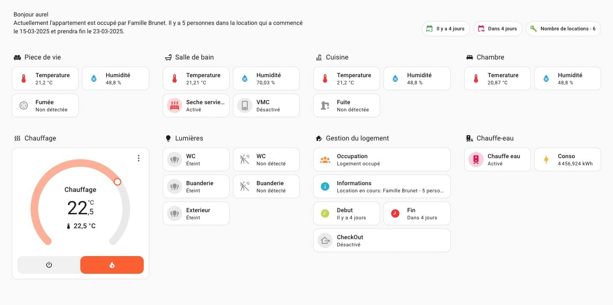Screen dimensions: 613x305
Task: Select the flame heat mode button
Action: [112, 265]
